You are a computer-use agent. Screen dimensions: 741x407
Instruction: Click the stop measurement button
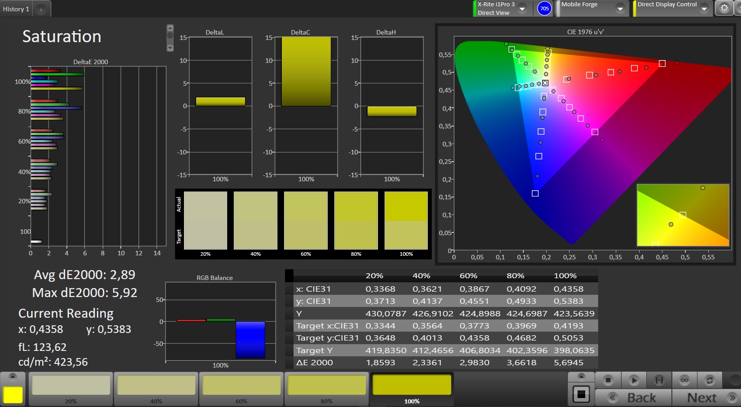(608, 381)
